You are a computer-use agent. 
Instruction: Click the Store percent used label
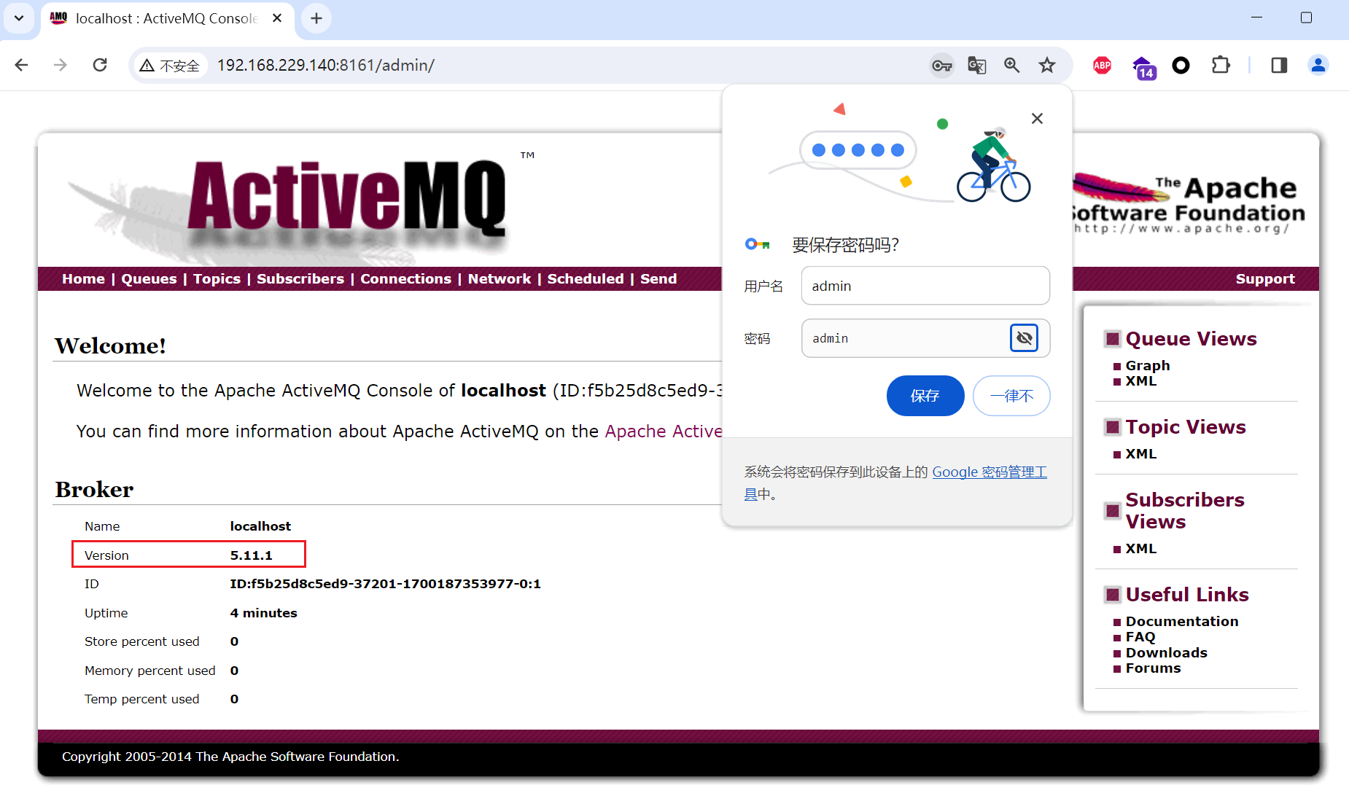(x=141, y=641)
